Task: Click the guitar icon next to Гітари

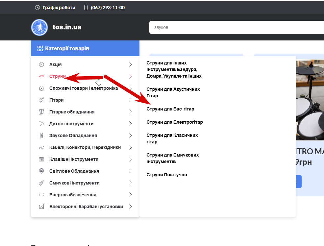Action: pos(41,100)
